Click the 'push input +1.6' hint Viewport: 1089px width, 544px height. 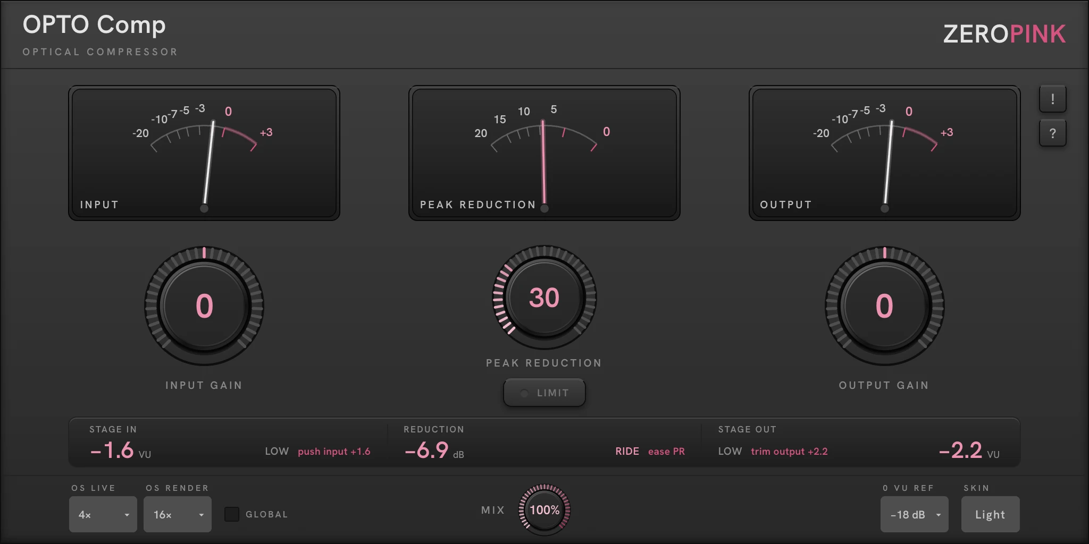coord(334,452)
